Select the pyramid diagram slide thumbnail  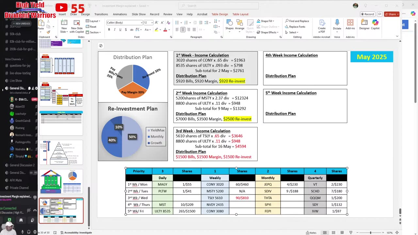tap(61, 153)
